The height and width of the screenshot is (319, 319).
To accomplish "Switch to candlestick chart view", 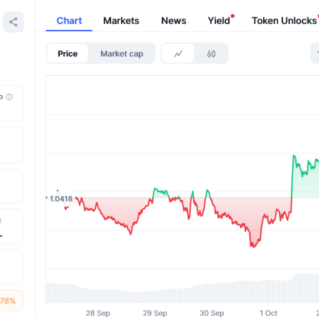I will (211, 54).
